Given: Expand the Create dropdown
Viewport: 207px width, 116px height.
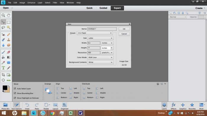Looking at the screenshot, I should point(200,8).
